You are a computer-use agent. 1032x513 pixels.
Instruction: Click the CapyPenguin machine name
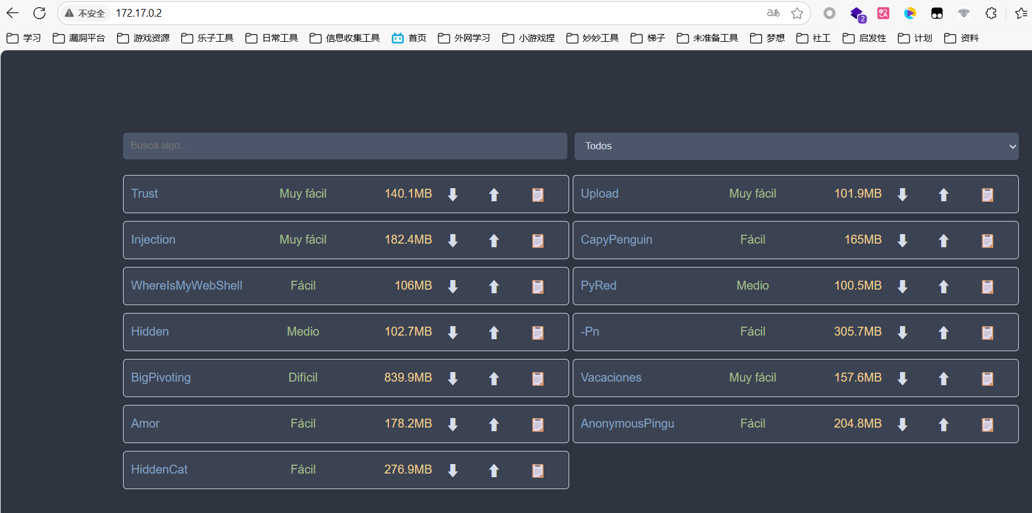click(616, 239)
